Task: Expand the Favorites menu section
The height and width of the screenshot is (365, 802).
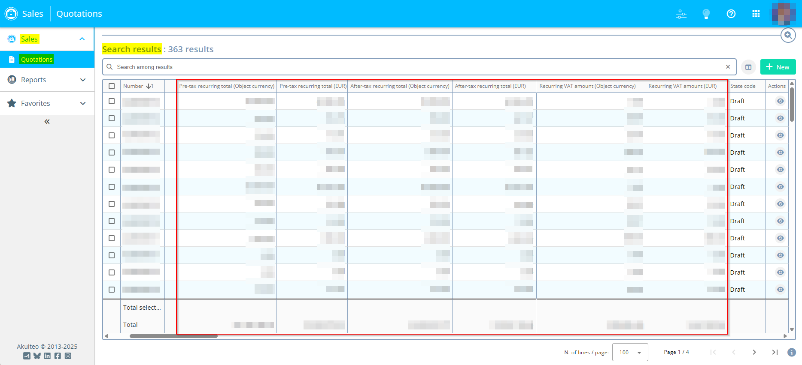Action: point(47,103)
